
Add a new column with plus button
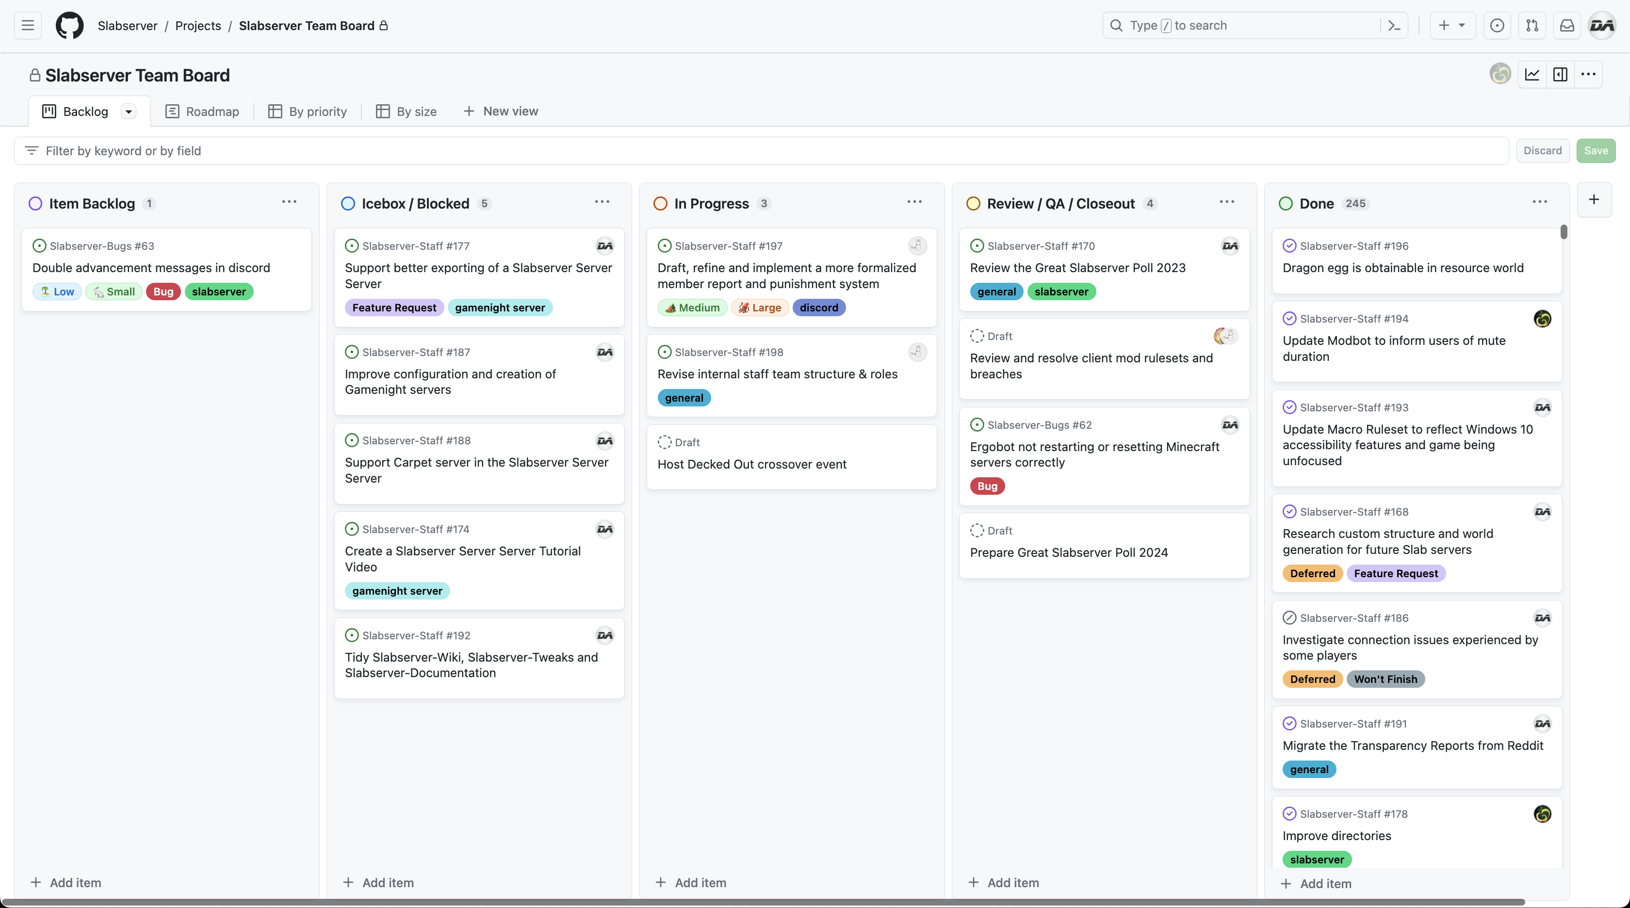click(x=1594, y=200)
